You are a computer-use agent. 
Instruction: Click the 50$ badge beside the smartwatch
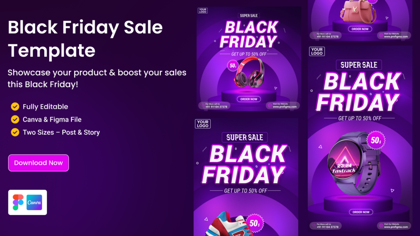coord(376,140)
